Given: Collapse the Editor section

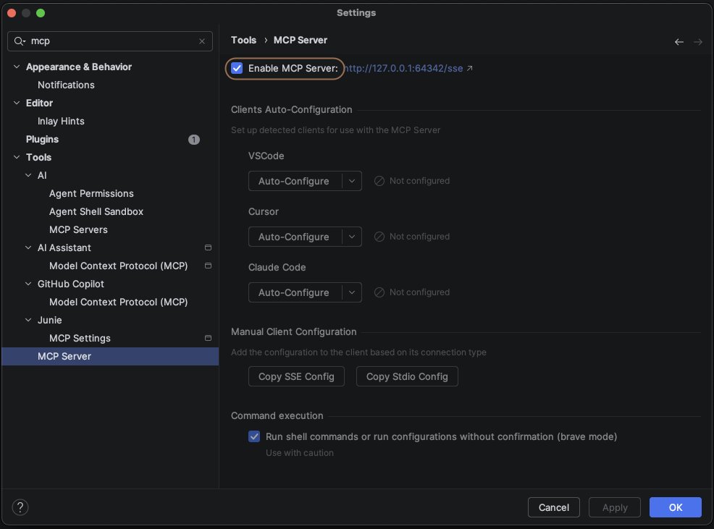Looking at the screenshot, I should pos(17,103).
